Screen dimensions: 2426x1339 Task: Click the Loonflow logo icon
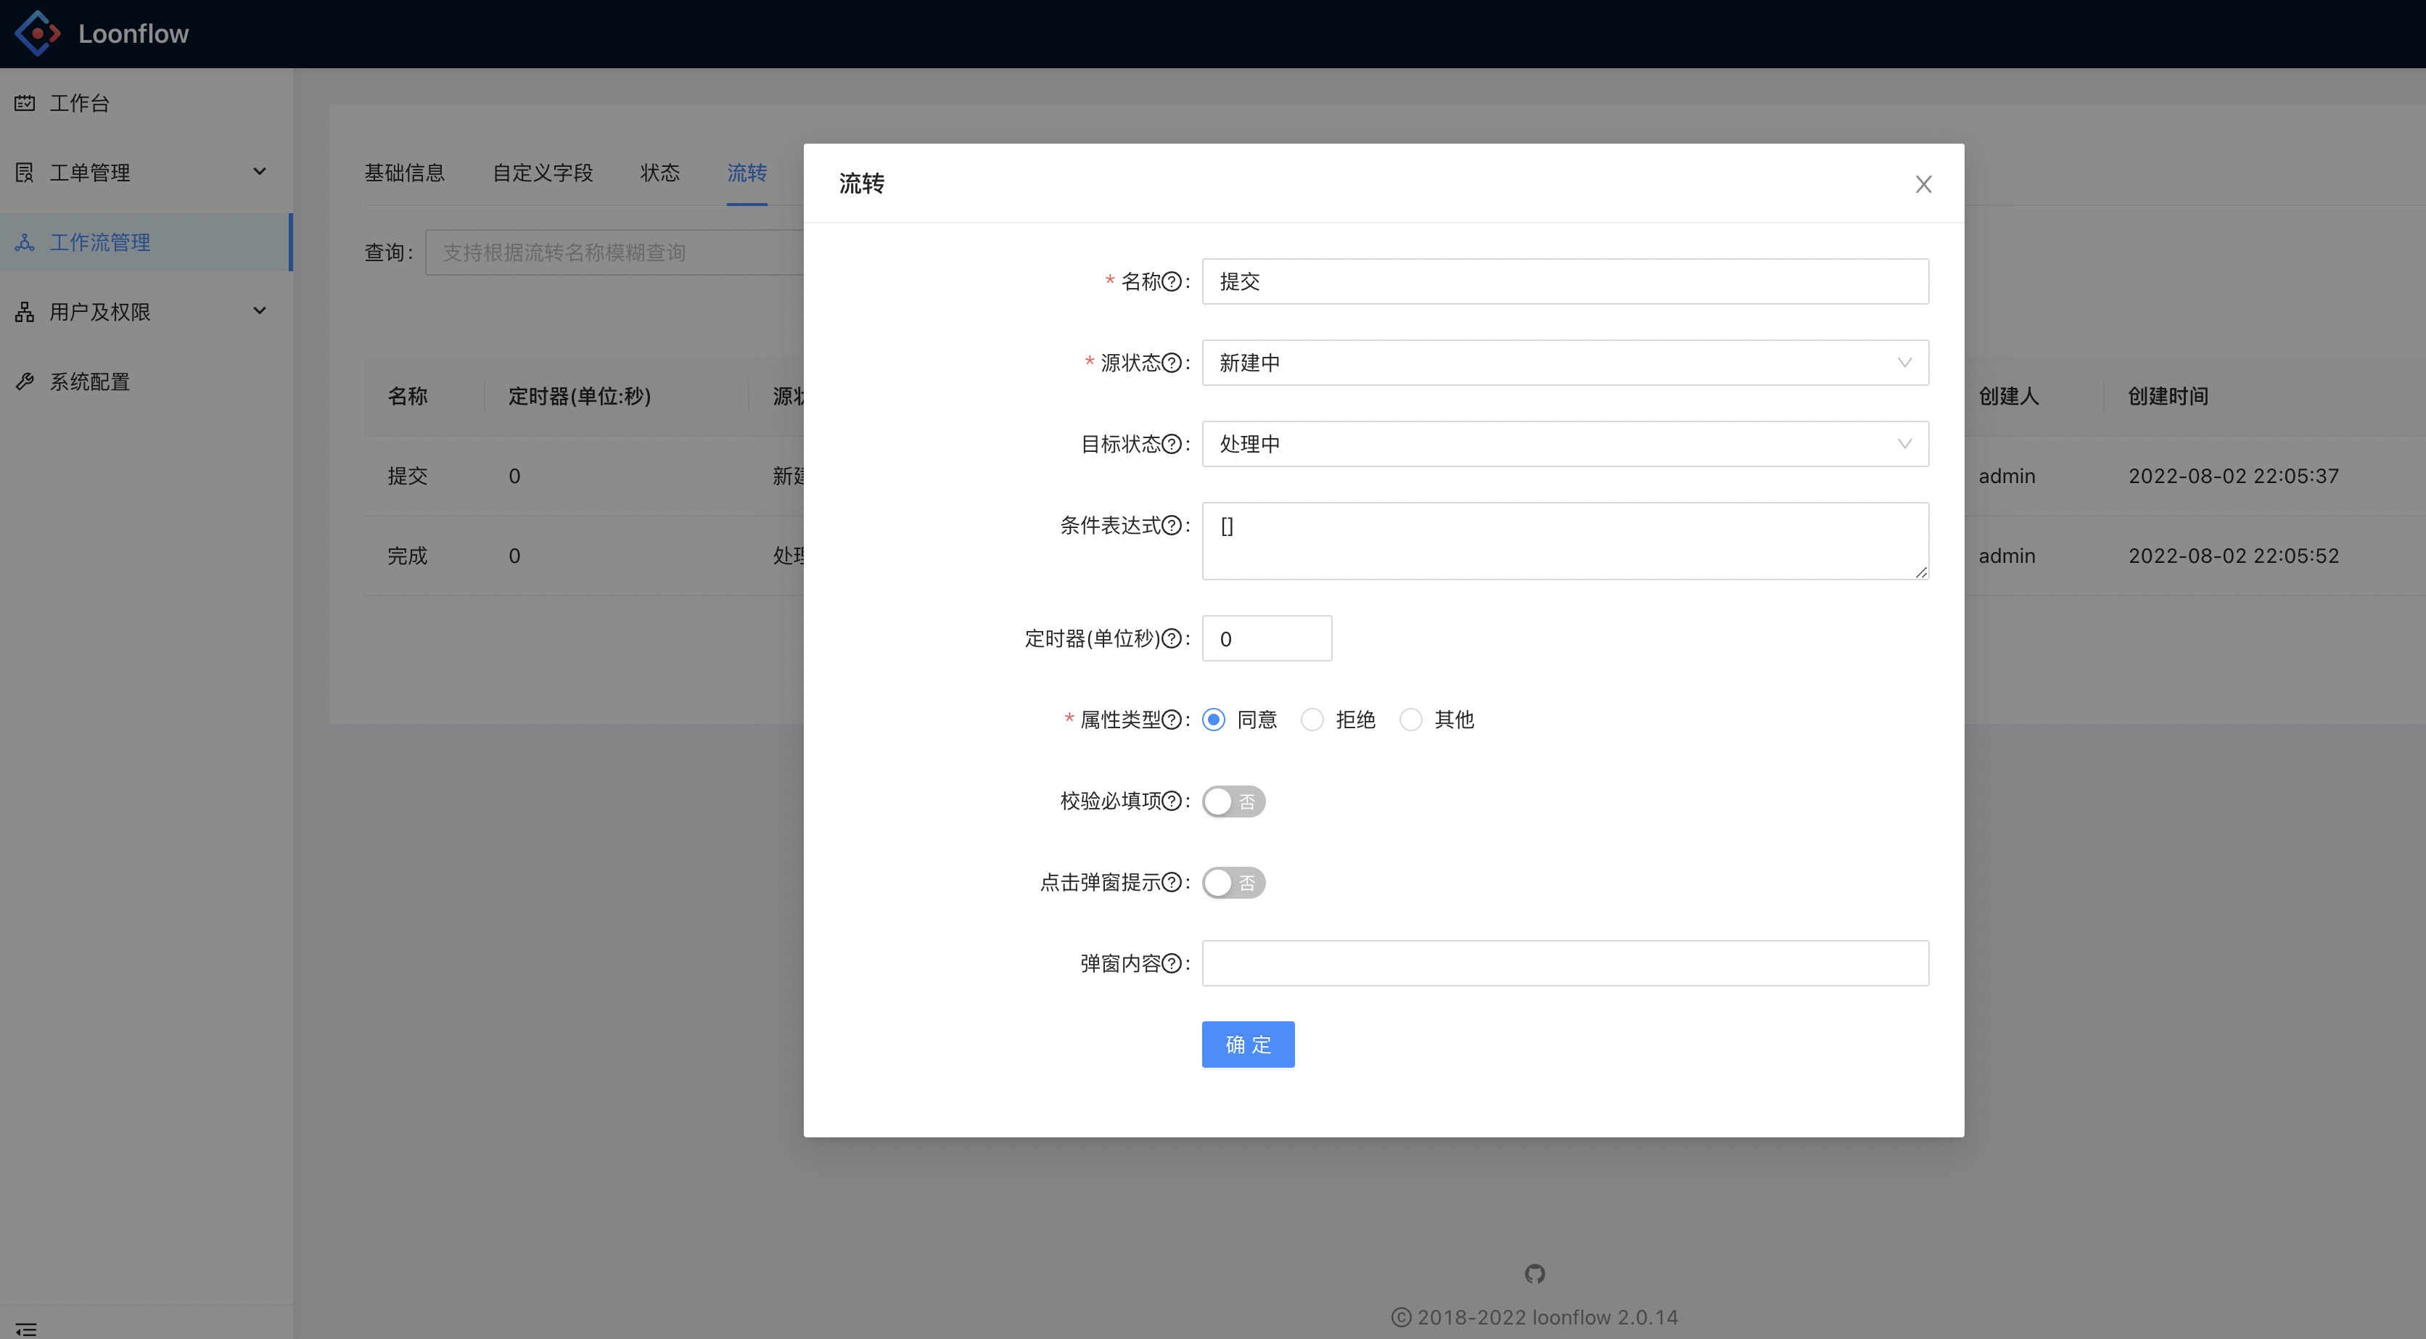[38, 34]
